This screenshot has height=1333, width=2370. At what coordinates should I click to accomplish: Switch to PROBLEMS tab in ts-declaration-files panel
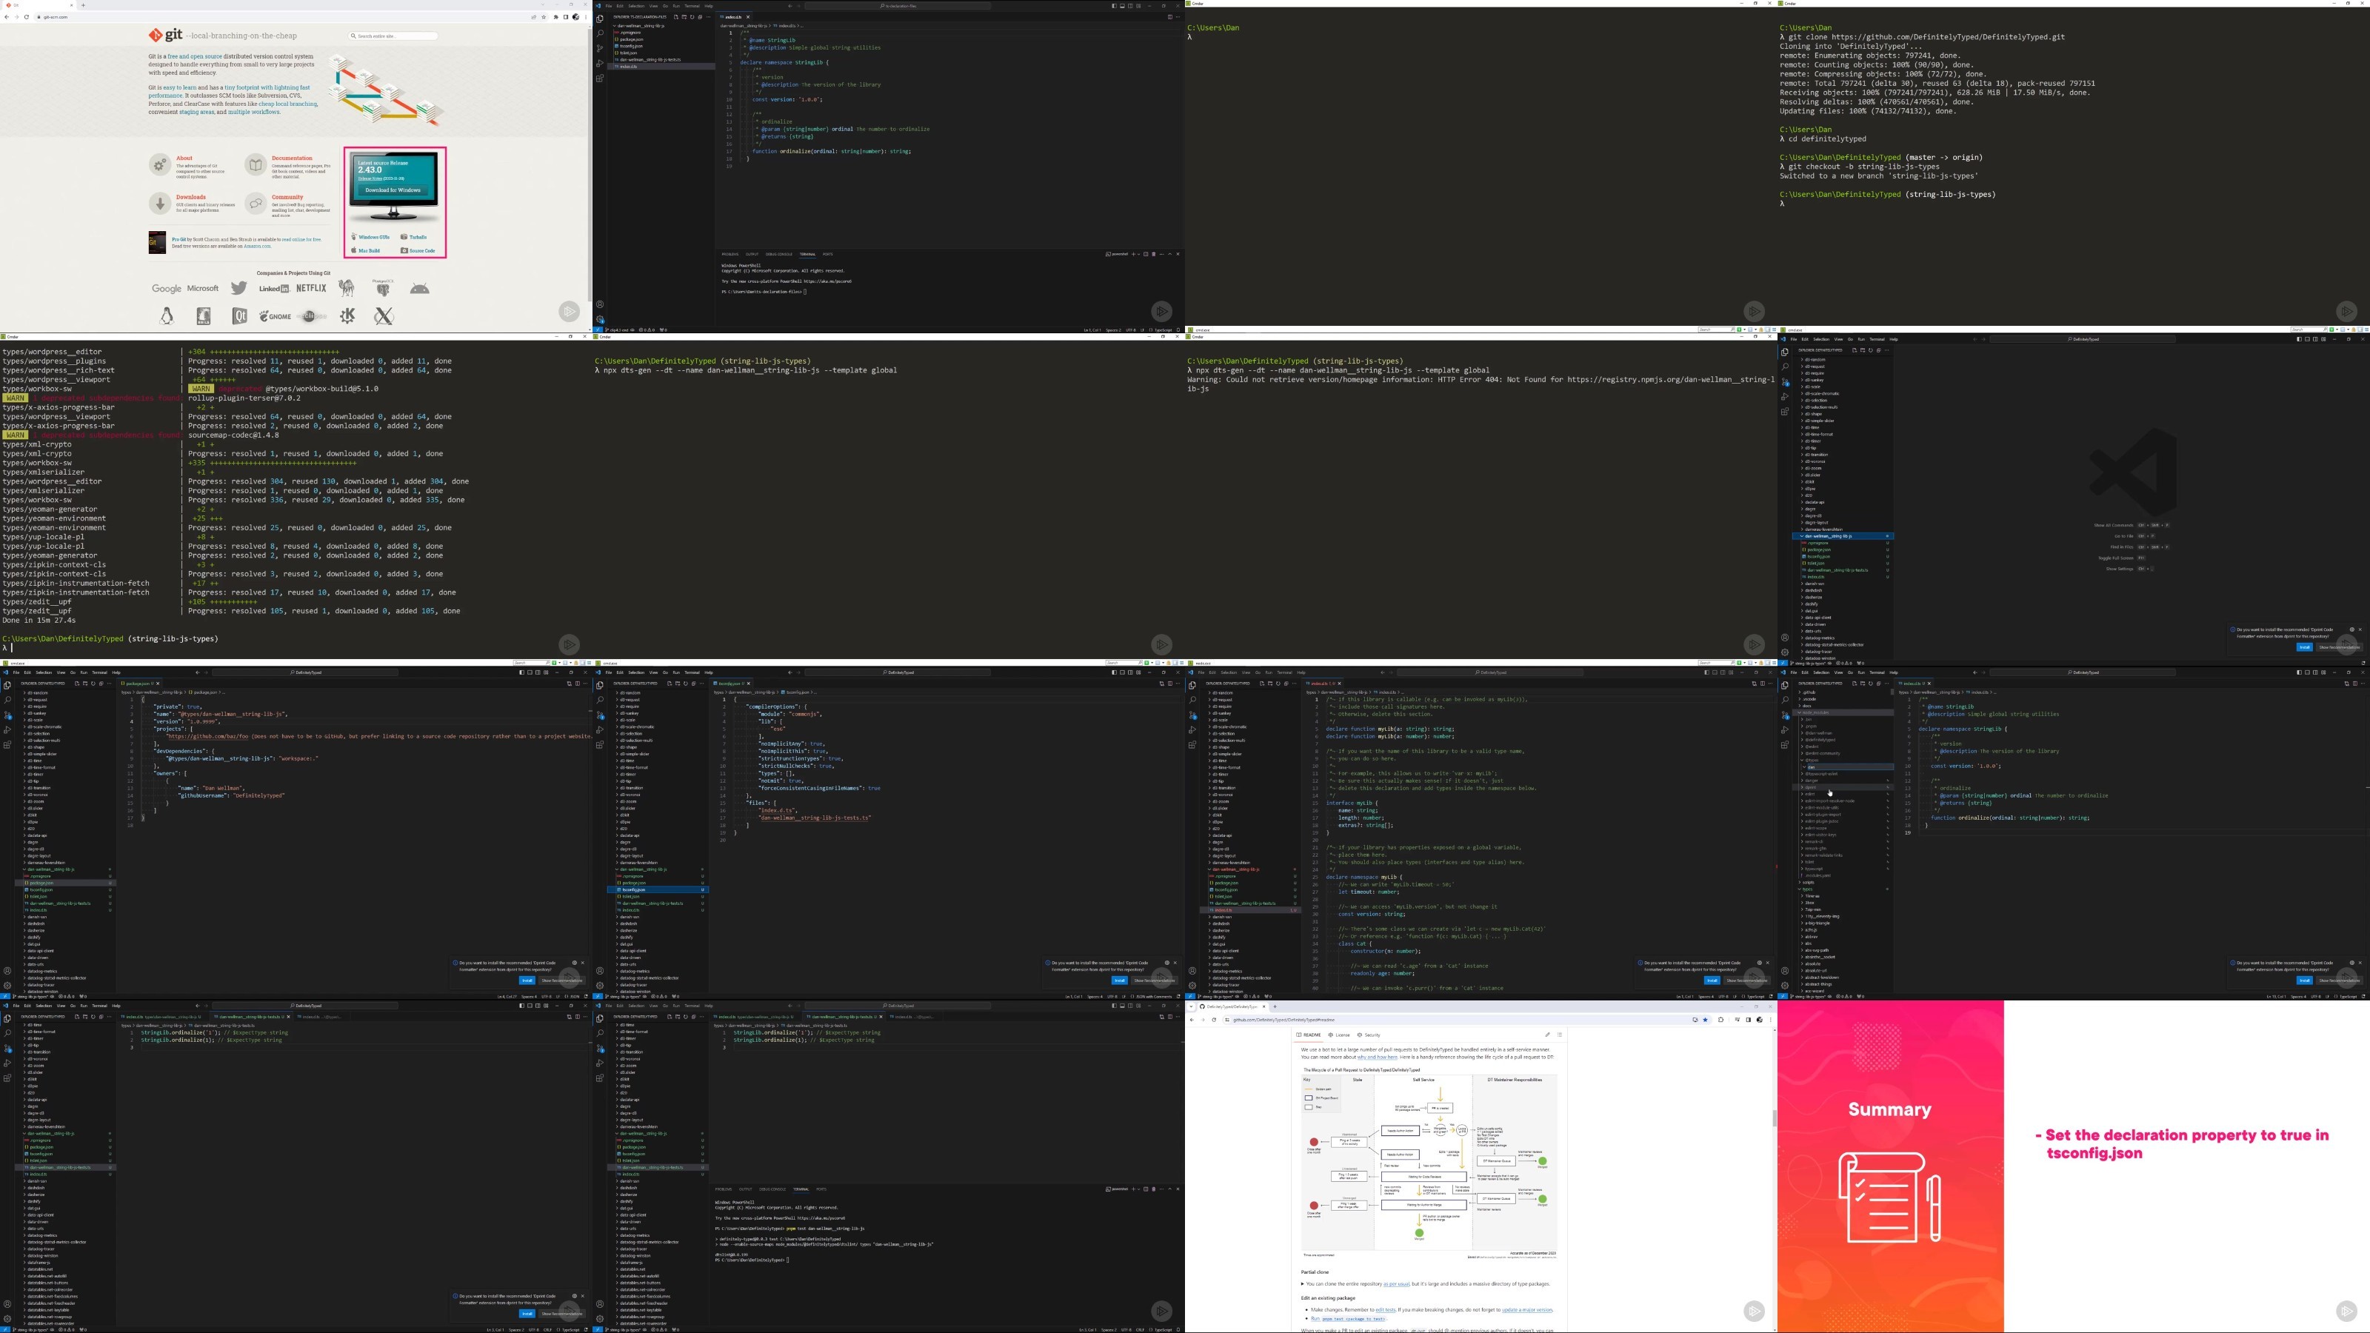(x=730, y=255)
